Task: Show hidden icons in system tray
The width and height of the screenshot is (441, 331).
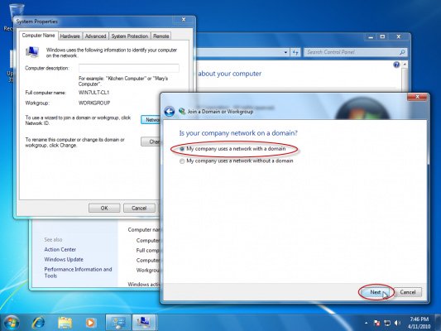Action: (x=366, y=323)
